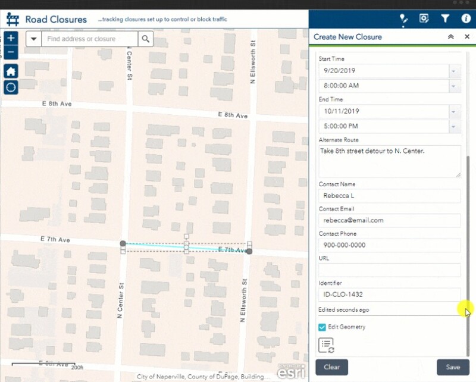Collapse the Create New Closure panel

point(451,37)
